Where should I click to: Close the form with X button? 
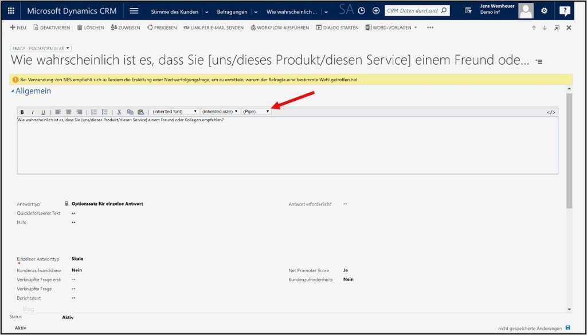(569, 27)
